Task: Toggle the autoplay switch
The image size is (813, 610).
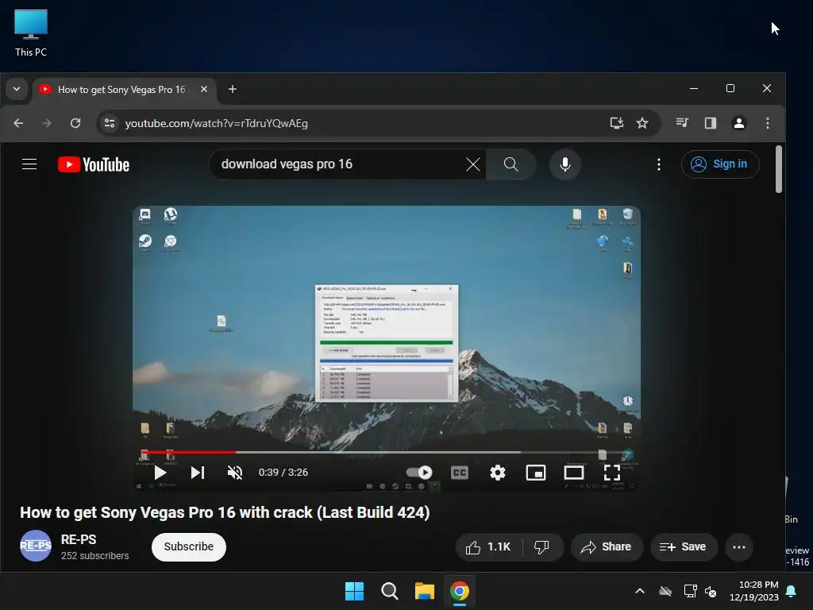Action: pyautogui.click(x=419, y=473)
